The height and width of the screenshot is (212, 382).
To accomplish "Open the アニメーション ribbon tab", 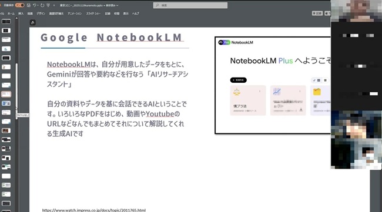I will [x=75, y=14].
